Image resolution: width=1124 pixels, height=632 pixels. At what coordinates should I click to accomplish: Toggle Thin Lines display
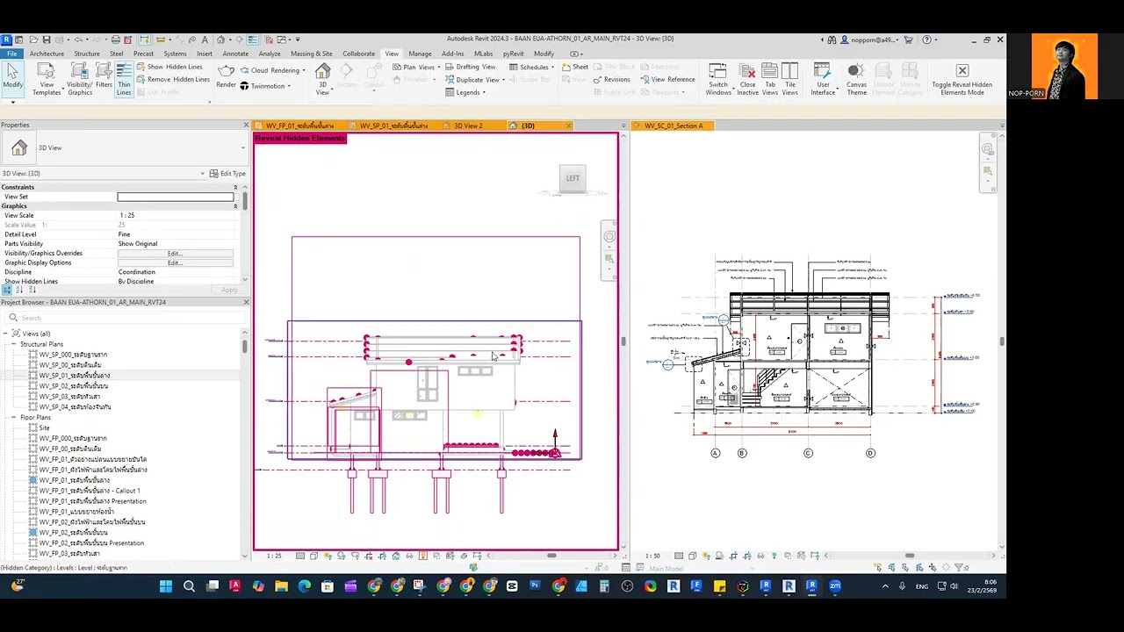pos(124,79)
